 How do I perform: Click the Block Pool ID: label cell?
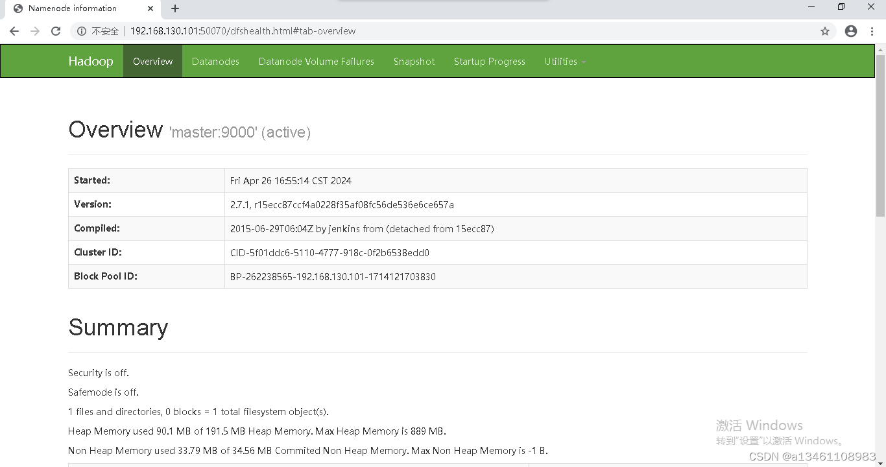click(147, 276)
